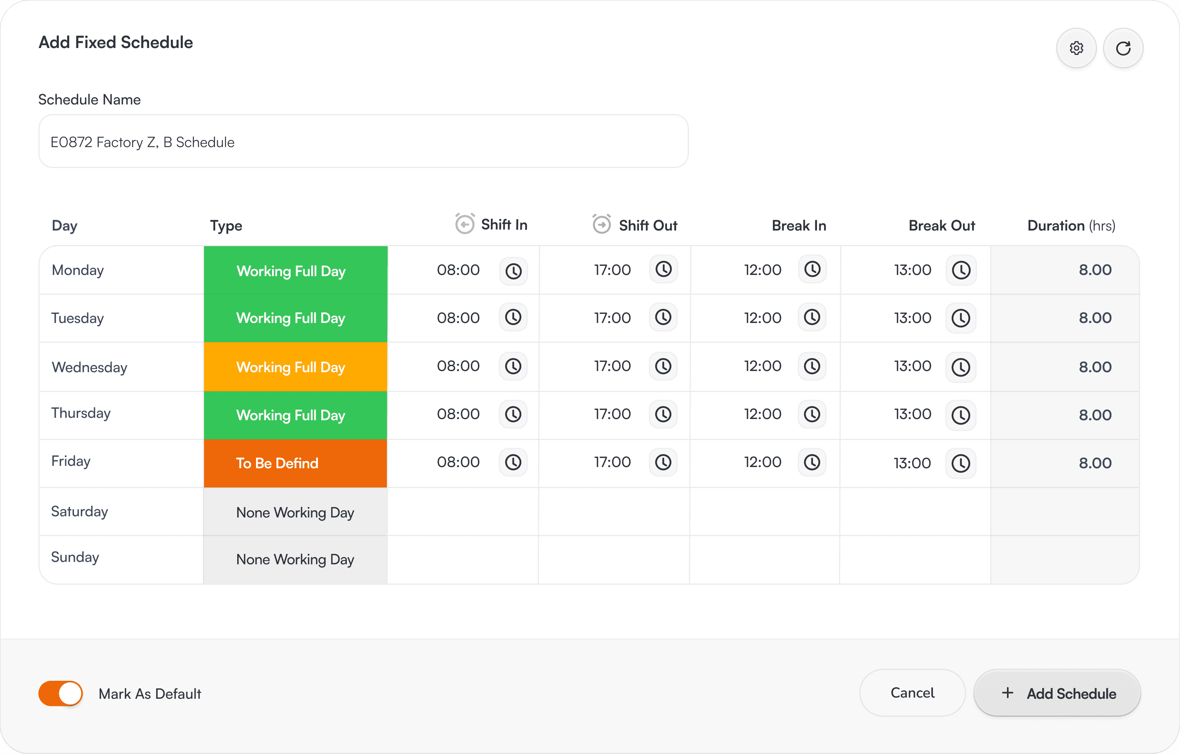1181x754 pixels.
Task: Click Thursday's 17:00 Shift Out time
Action: tap(612, 414)
